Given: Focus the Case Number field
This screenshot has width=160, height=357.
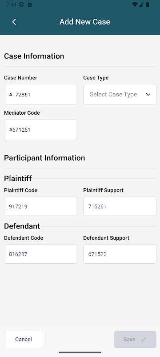Looking at the screenshot, I should [40, 95].
